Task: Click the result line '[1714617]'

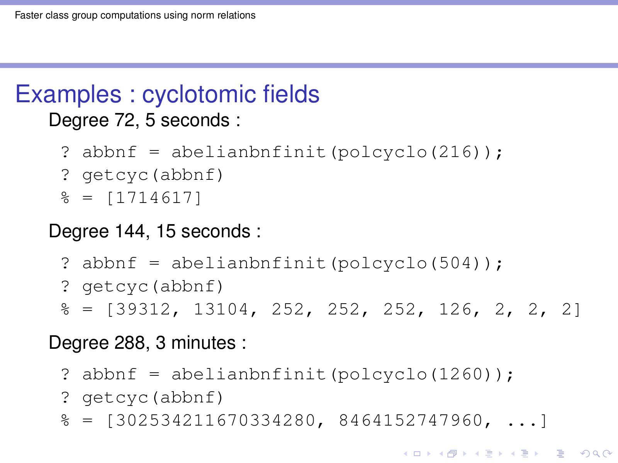Action: (154, 198)
